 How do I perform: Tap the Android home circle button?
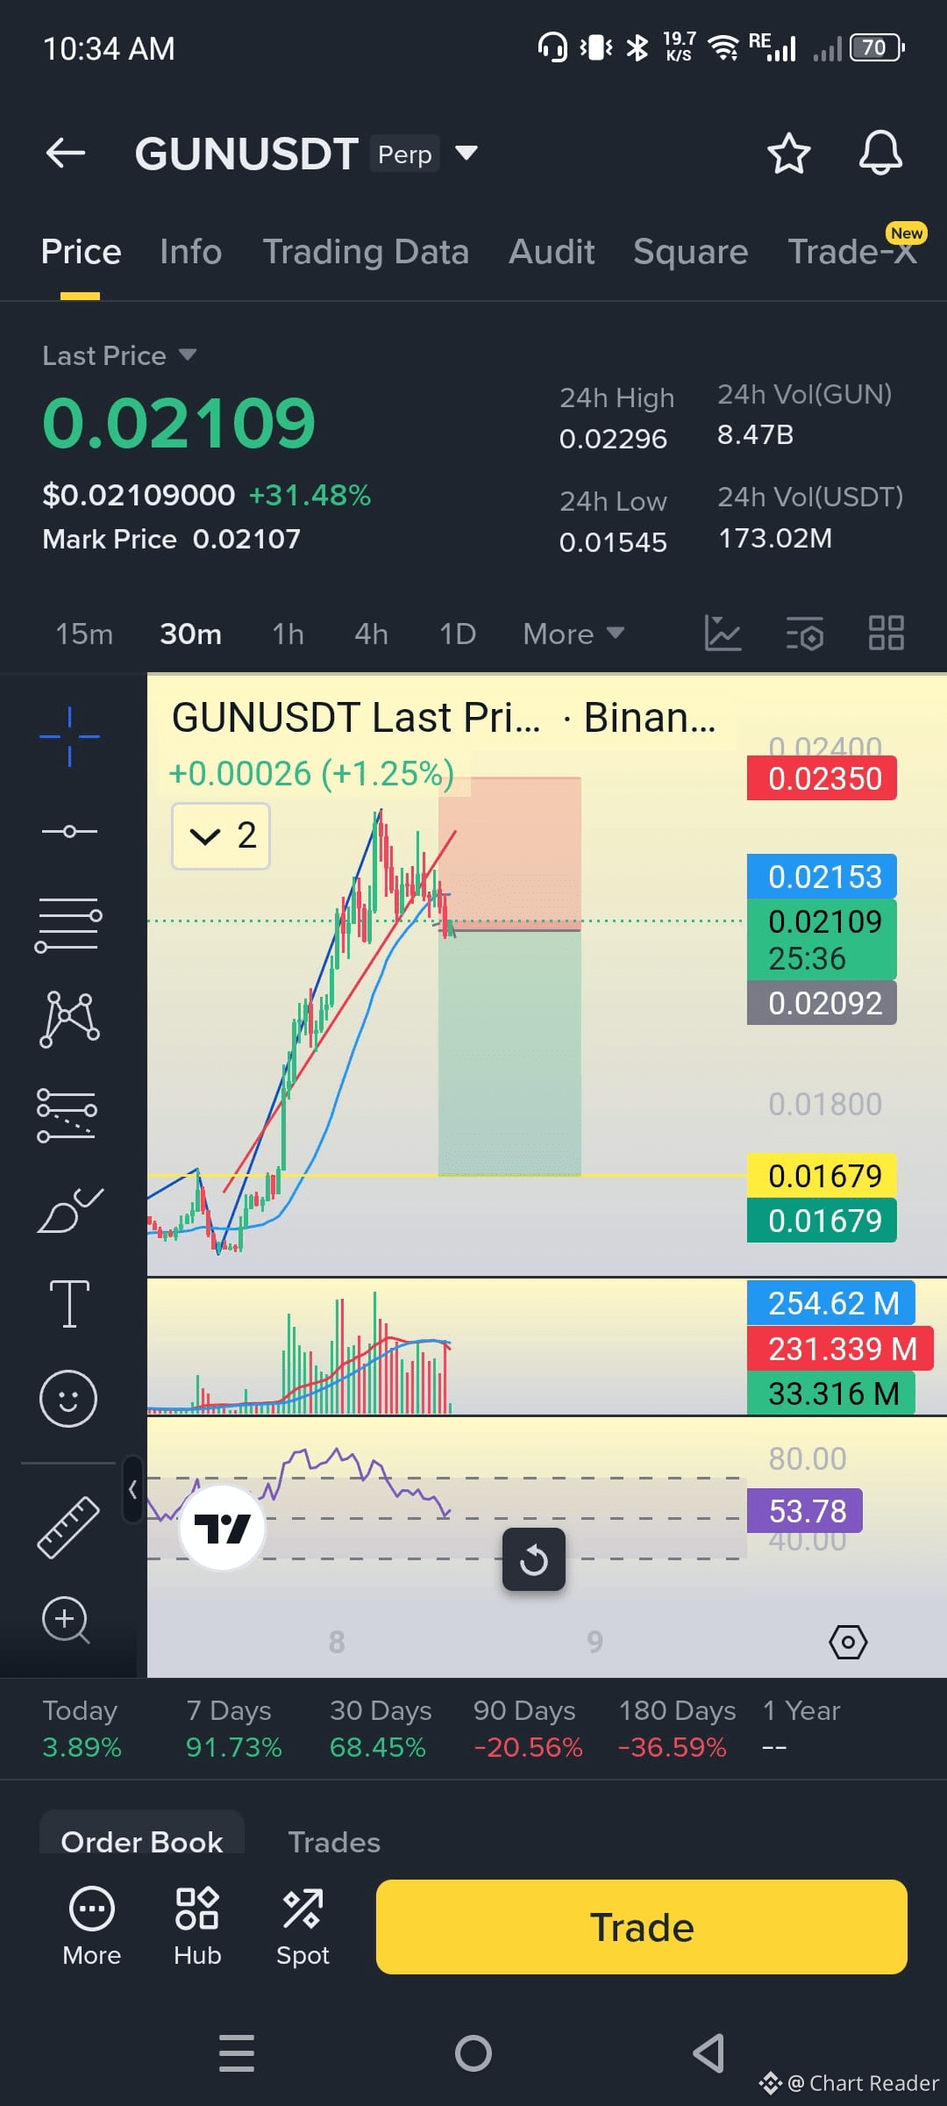pyautogui.click(x=473, y=2053)
